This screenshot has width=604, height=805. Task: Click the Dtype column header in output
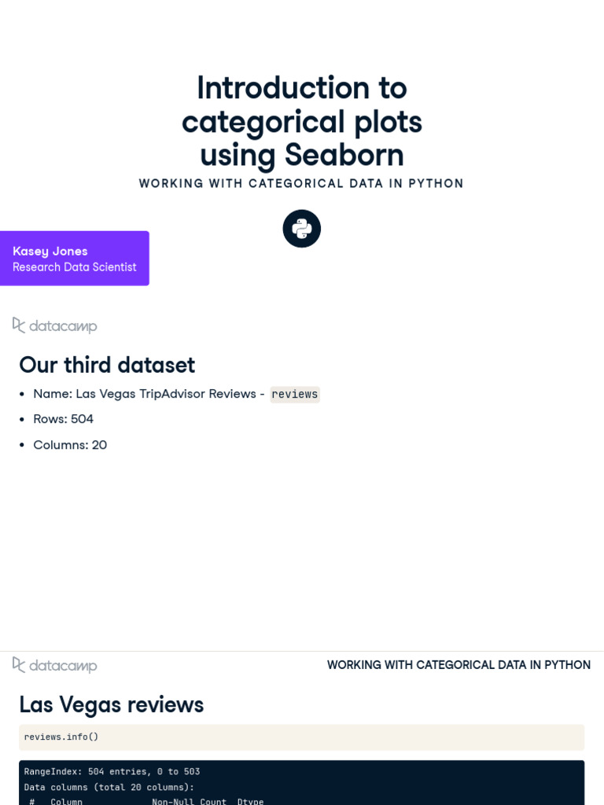tap(250, 801)
